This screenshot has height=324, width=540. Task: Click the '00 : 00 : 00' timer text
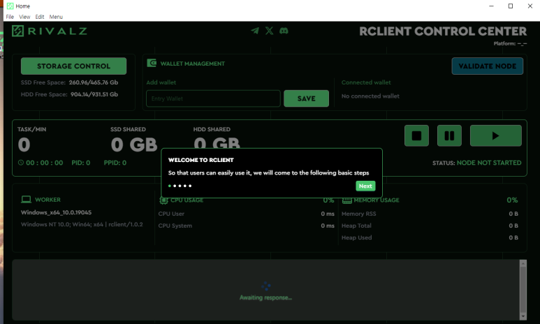[x=45, y=163]
